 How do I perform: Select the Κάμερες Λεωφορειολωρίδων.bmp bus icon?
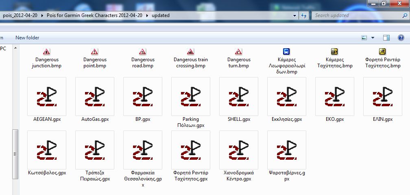(287, 51)
